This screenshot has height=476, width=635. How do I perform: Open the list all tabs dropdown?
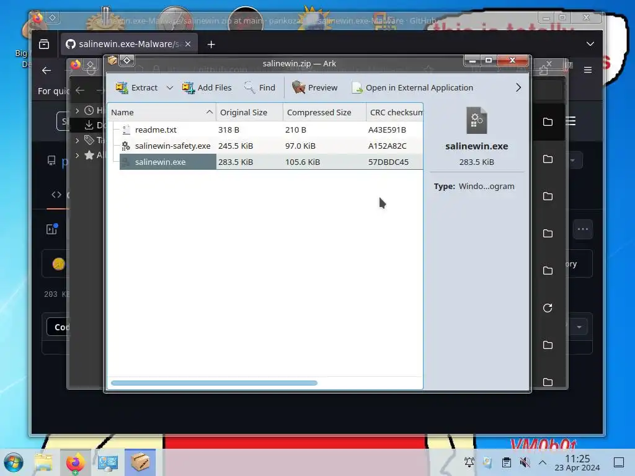coord(590,44)
